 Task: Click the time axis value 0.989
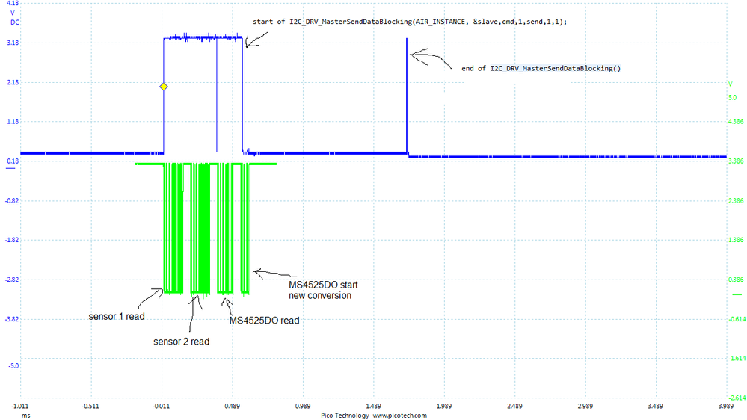pyautogui.click(x=303, y=407)
